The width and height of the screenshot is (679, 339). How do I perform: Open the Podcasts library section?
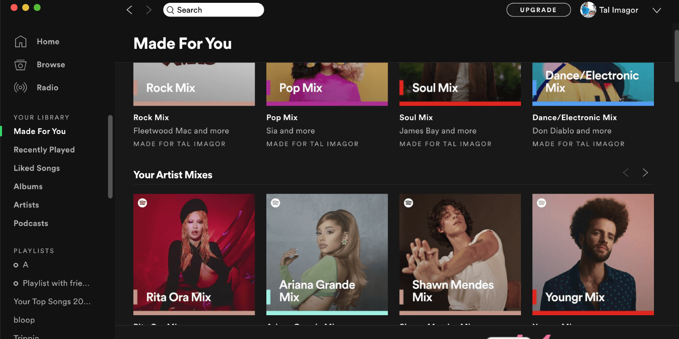[x=31, y=223]
